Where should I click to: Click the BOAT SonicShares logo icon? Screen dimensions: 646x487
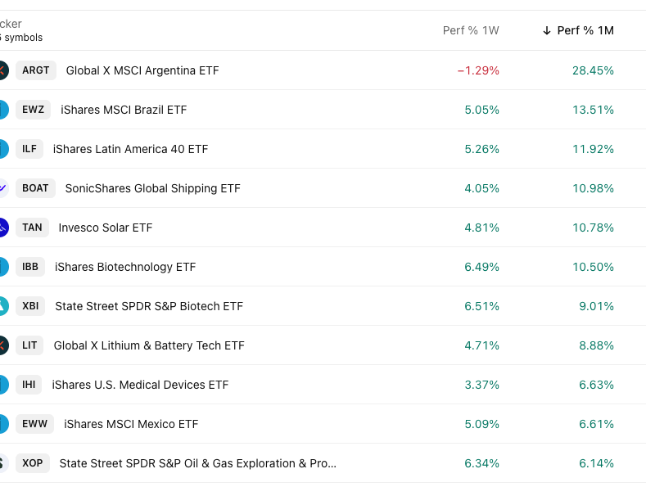pos(2,188)
